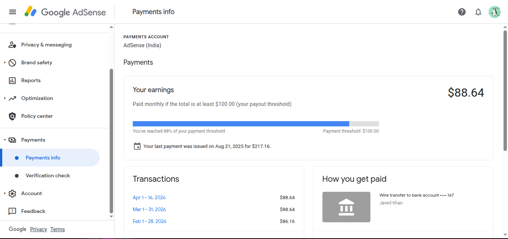Expand the Optimization section arrow
The width and height of the screenshot is (508, 239).
(5, 98)
